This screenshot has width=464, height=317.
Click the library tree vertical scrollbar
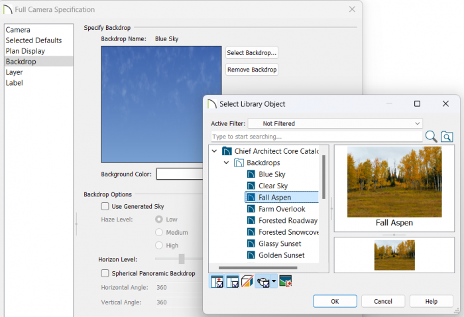click(x=323, y=177)
